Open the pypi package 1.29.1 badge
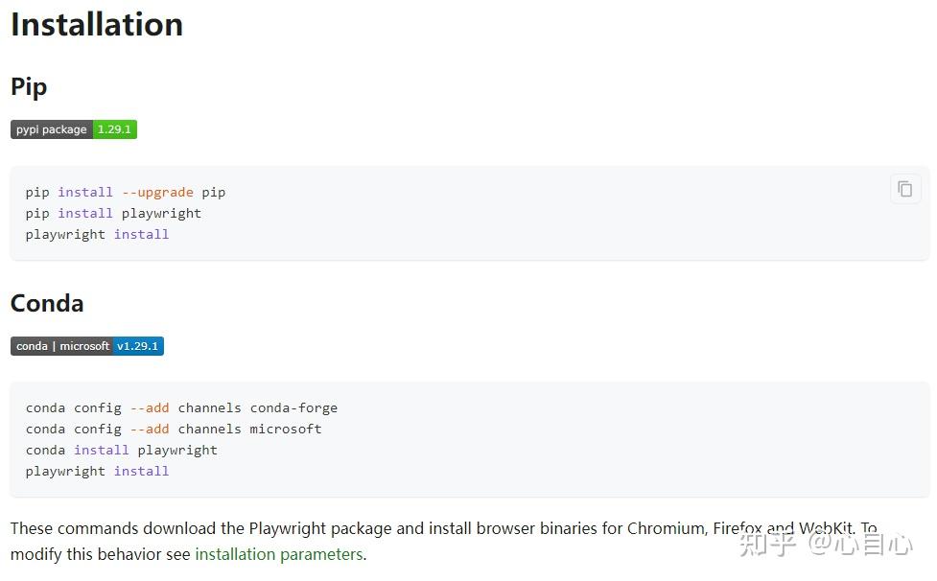Image resolution: width=937 pixels, height=581 pixels. coord(74,129)
